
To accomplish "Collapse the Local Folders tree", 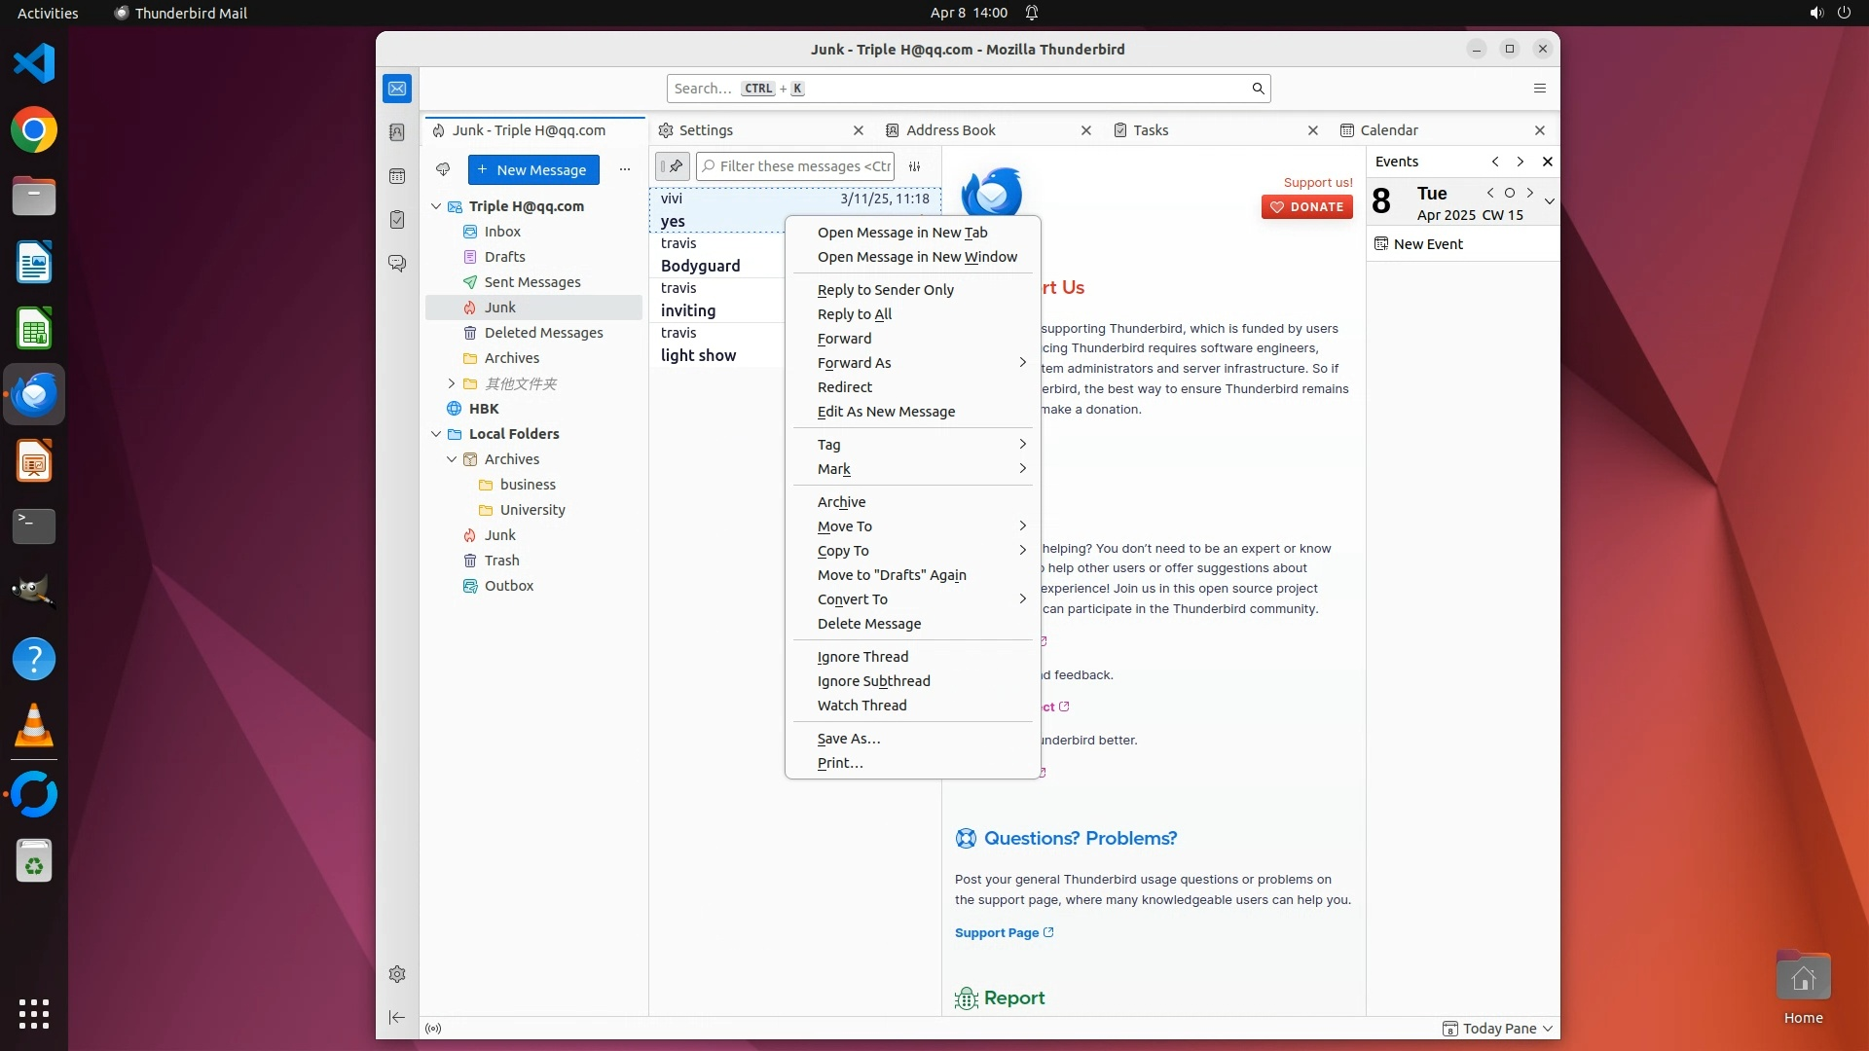I will 436,434.
